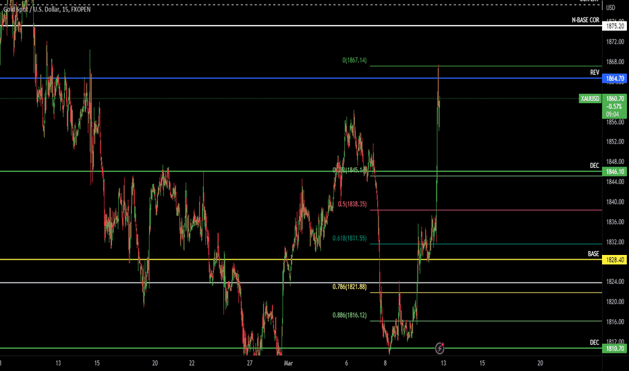Click the 1860.70 current price label
This screenshot has width=629, height=371.
tap(615, 98)
